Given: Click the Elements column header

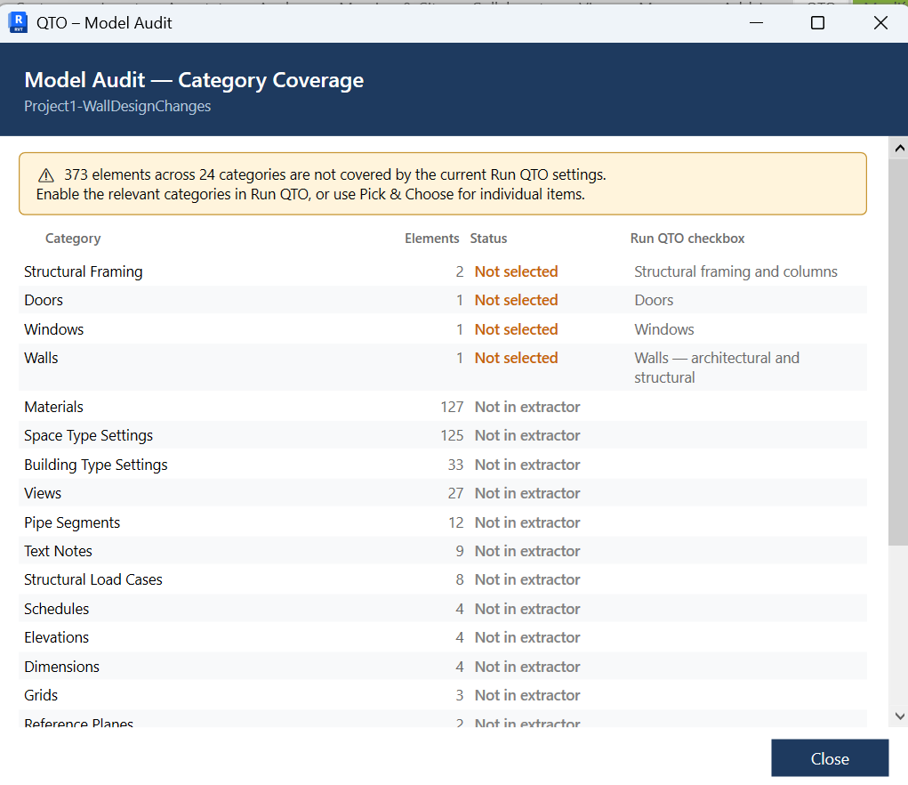Looking at the screenshot, I should pyautogui.click(x=431, y=239).
